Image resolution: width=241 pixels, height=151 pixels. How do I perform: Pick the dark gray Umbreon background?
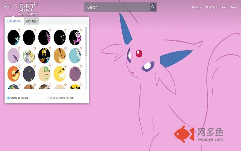point(29,74)
